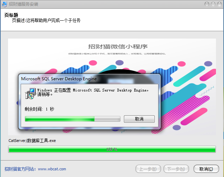
Task: Open the www.wbcat.com website link
Action: point(52,169)
